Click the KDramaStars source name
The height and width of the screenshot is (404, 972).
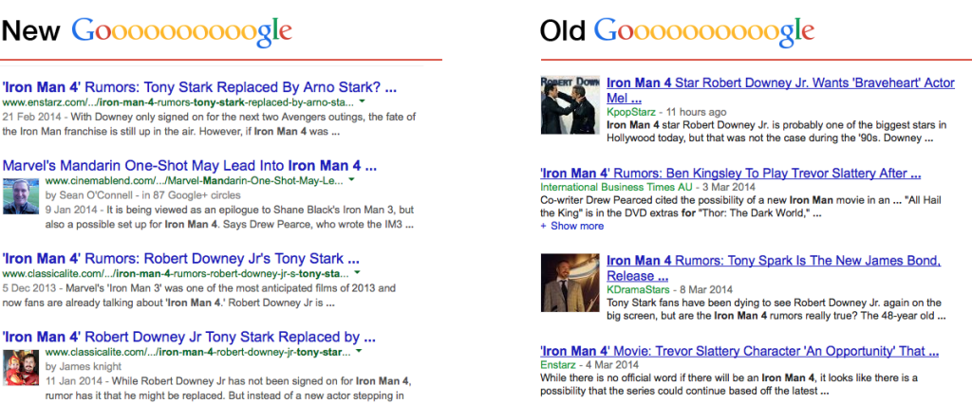click(639, 289)
